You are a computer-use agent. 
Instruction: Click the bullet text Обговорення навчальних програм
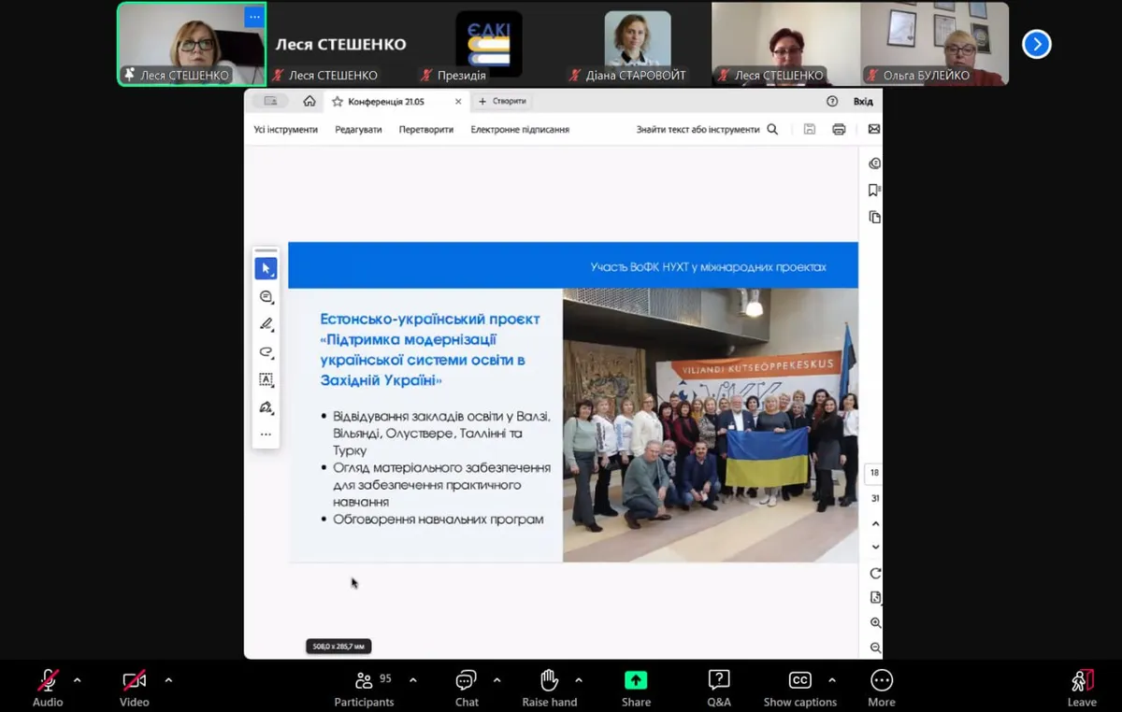click(x=439, y=519)
